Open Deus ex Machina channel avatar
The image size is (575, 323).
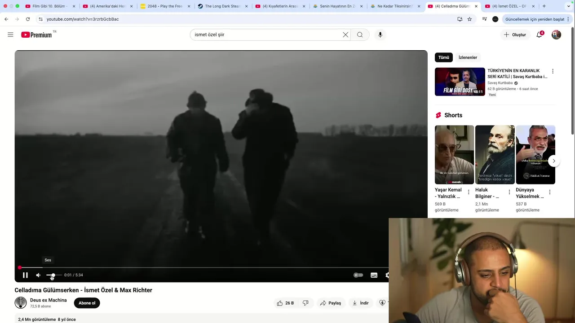click(x=21, y=303)
